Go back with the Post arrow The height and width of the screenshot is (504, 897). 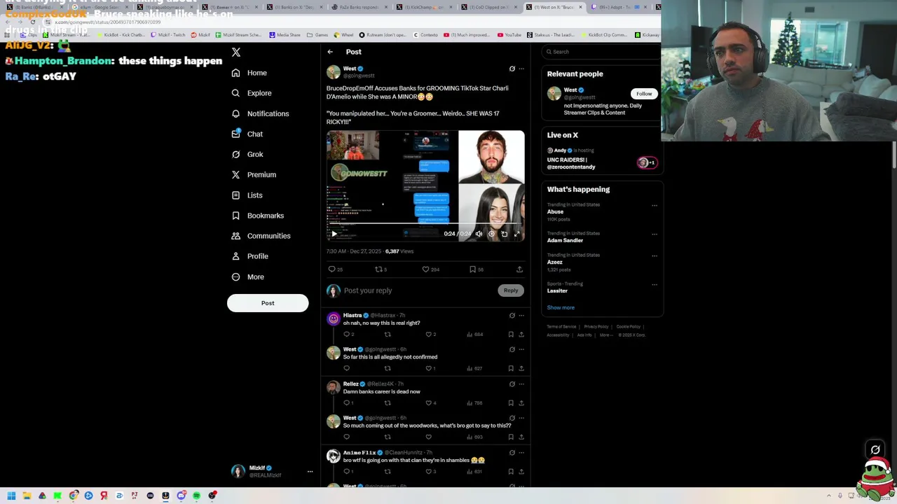tap(330, 52)
